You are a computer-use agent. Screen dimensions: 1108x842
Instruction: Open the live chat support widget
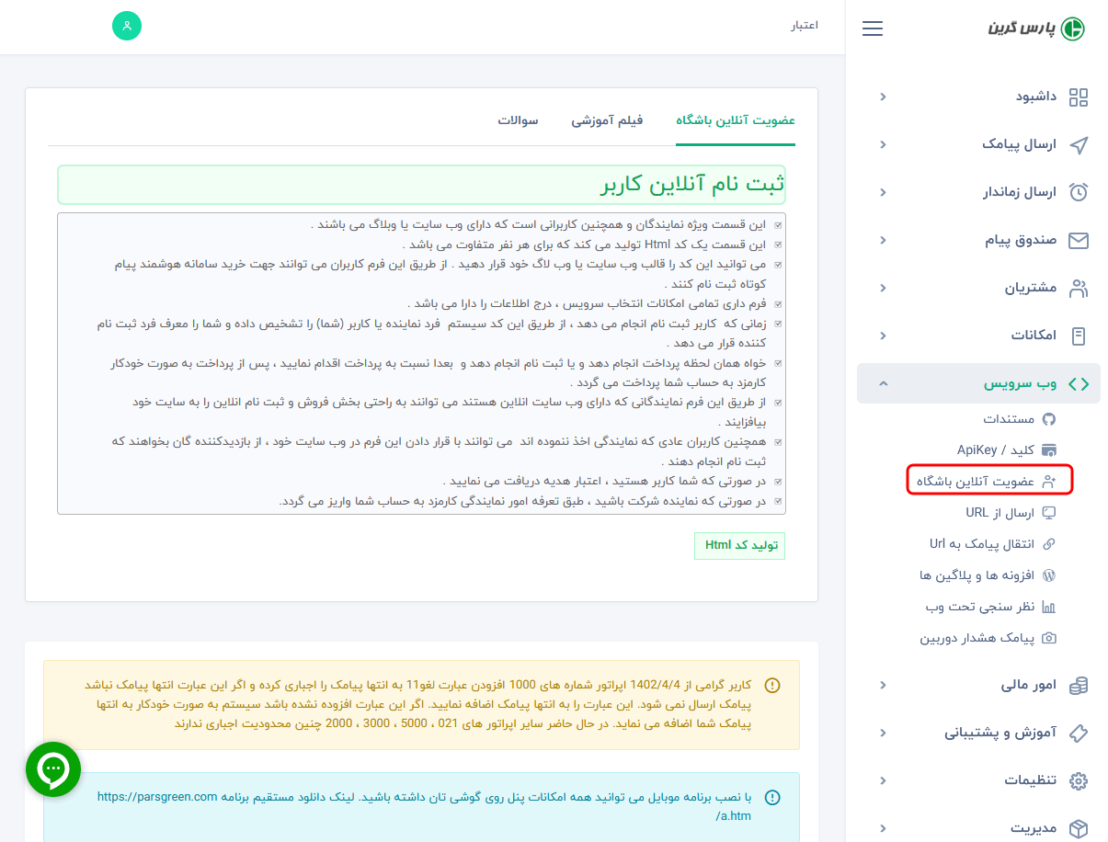52,769
